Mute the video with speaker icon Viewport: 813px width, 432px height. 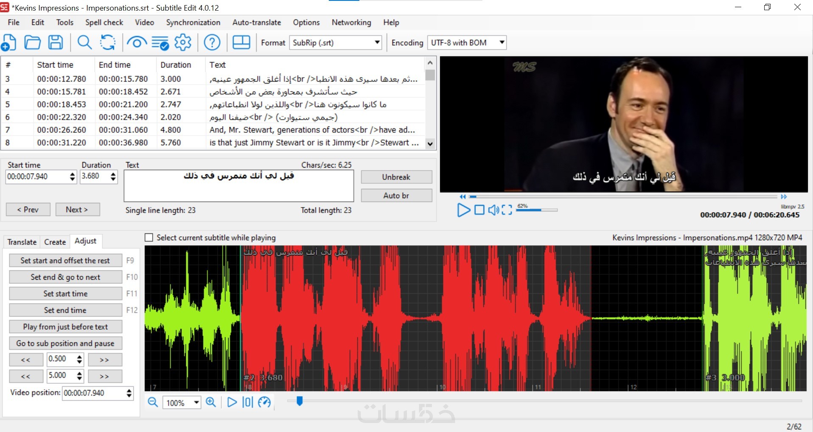tap(493, 210)
